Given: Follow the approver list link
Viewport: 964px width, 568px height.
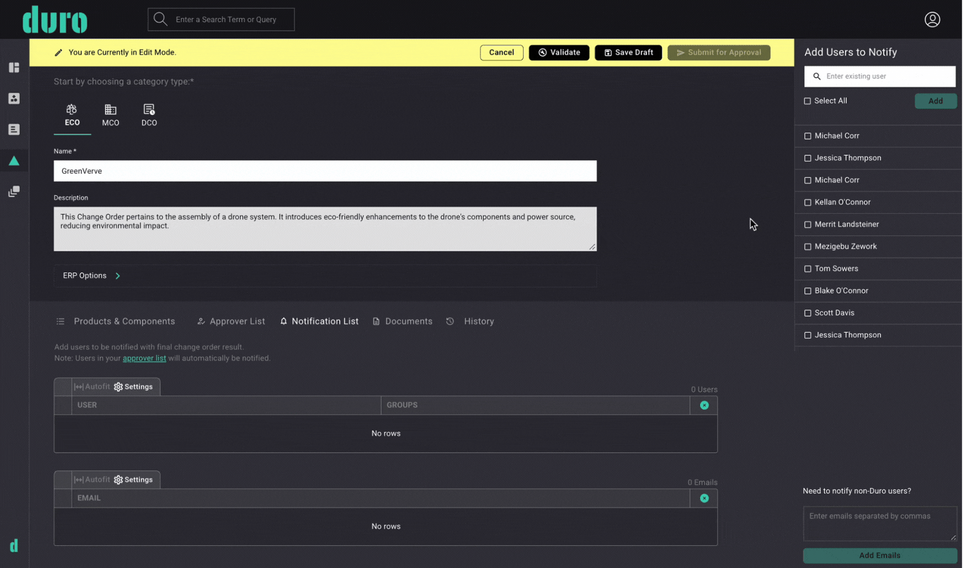Looking at the screenshot, I should 145,359.
